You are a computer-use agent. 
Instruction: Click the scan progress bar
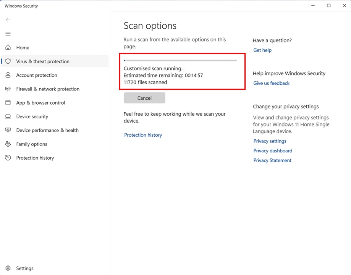coord(180,60)
